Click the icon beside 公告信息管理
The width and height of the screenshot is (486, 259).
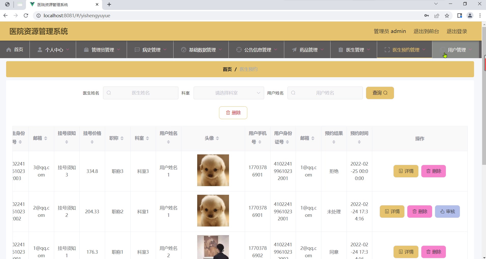coord(239,50)
